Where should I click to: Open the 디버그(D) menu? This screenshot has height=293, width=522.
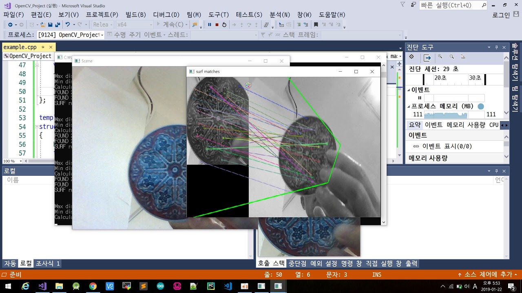[166, 15]
